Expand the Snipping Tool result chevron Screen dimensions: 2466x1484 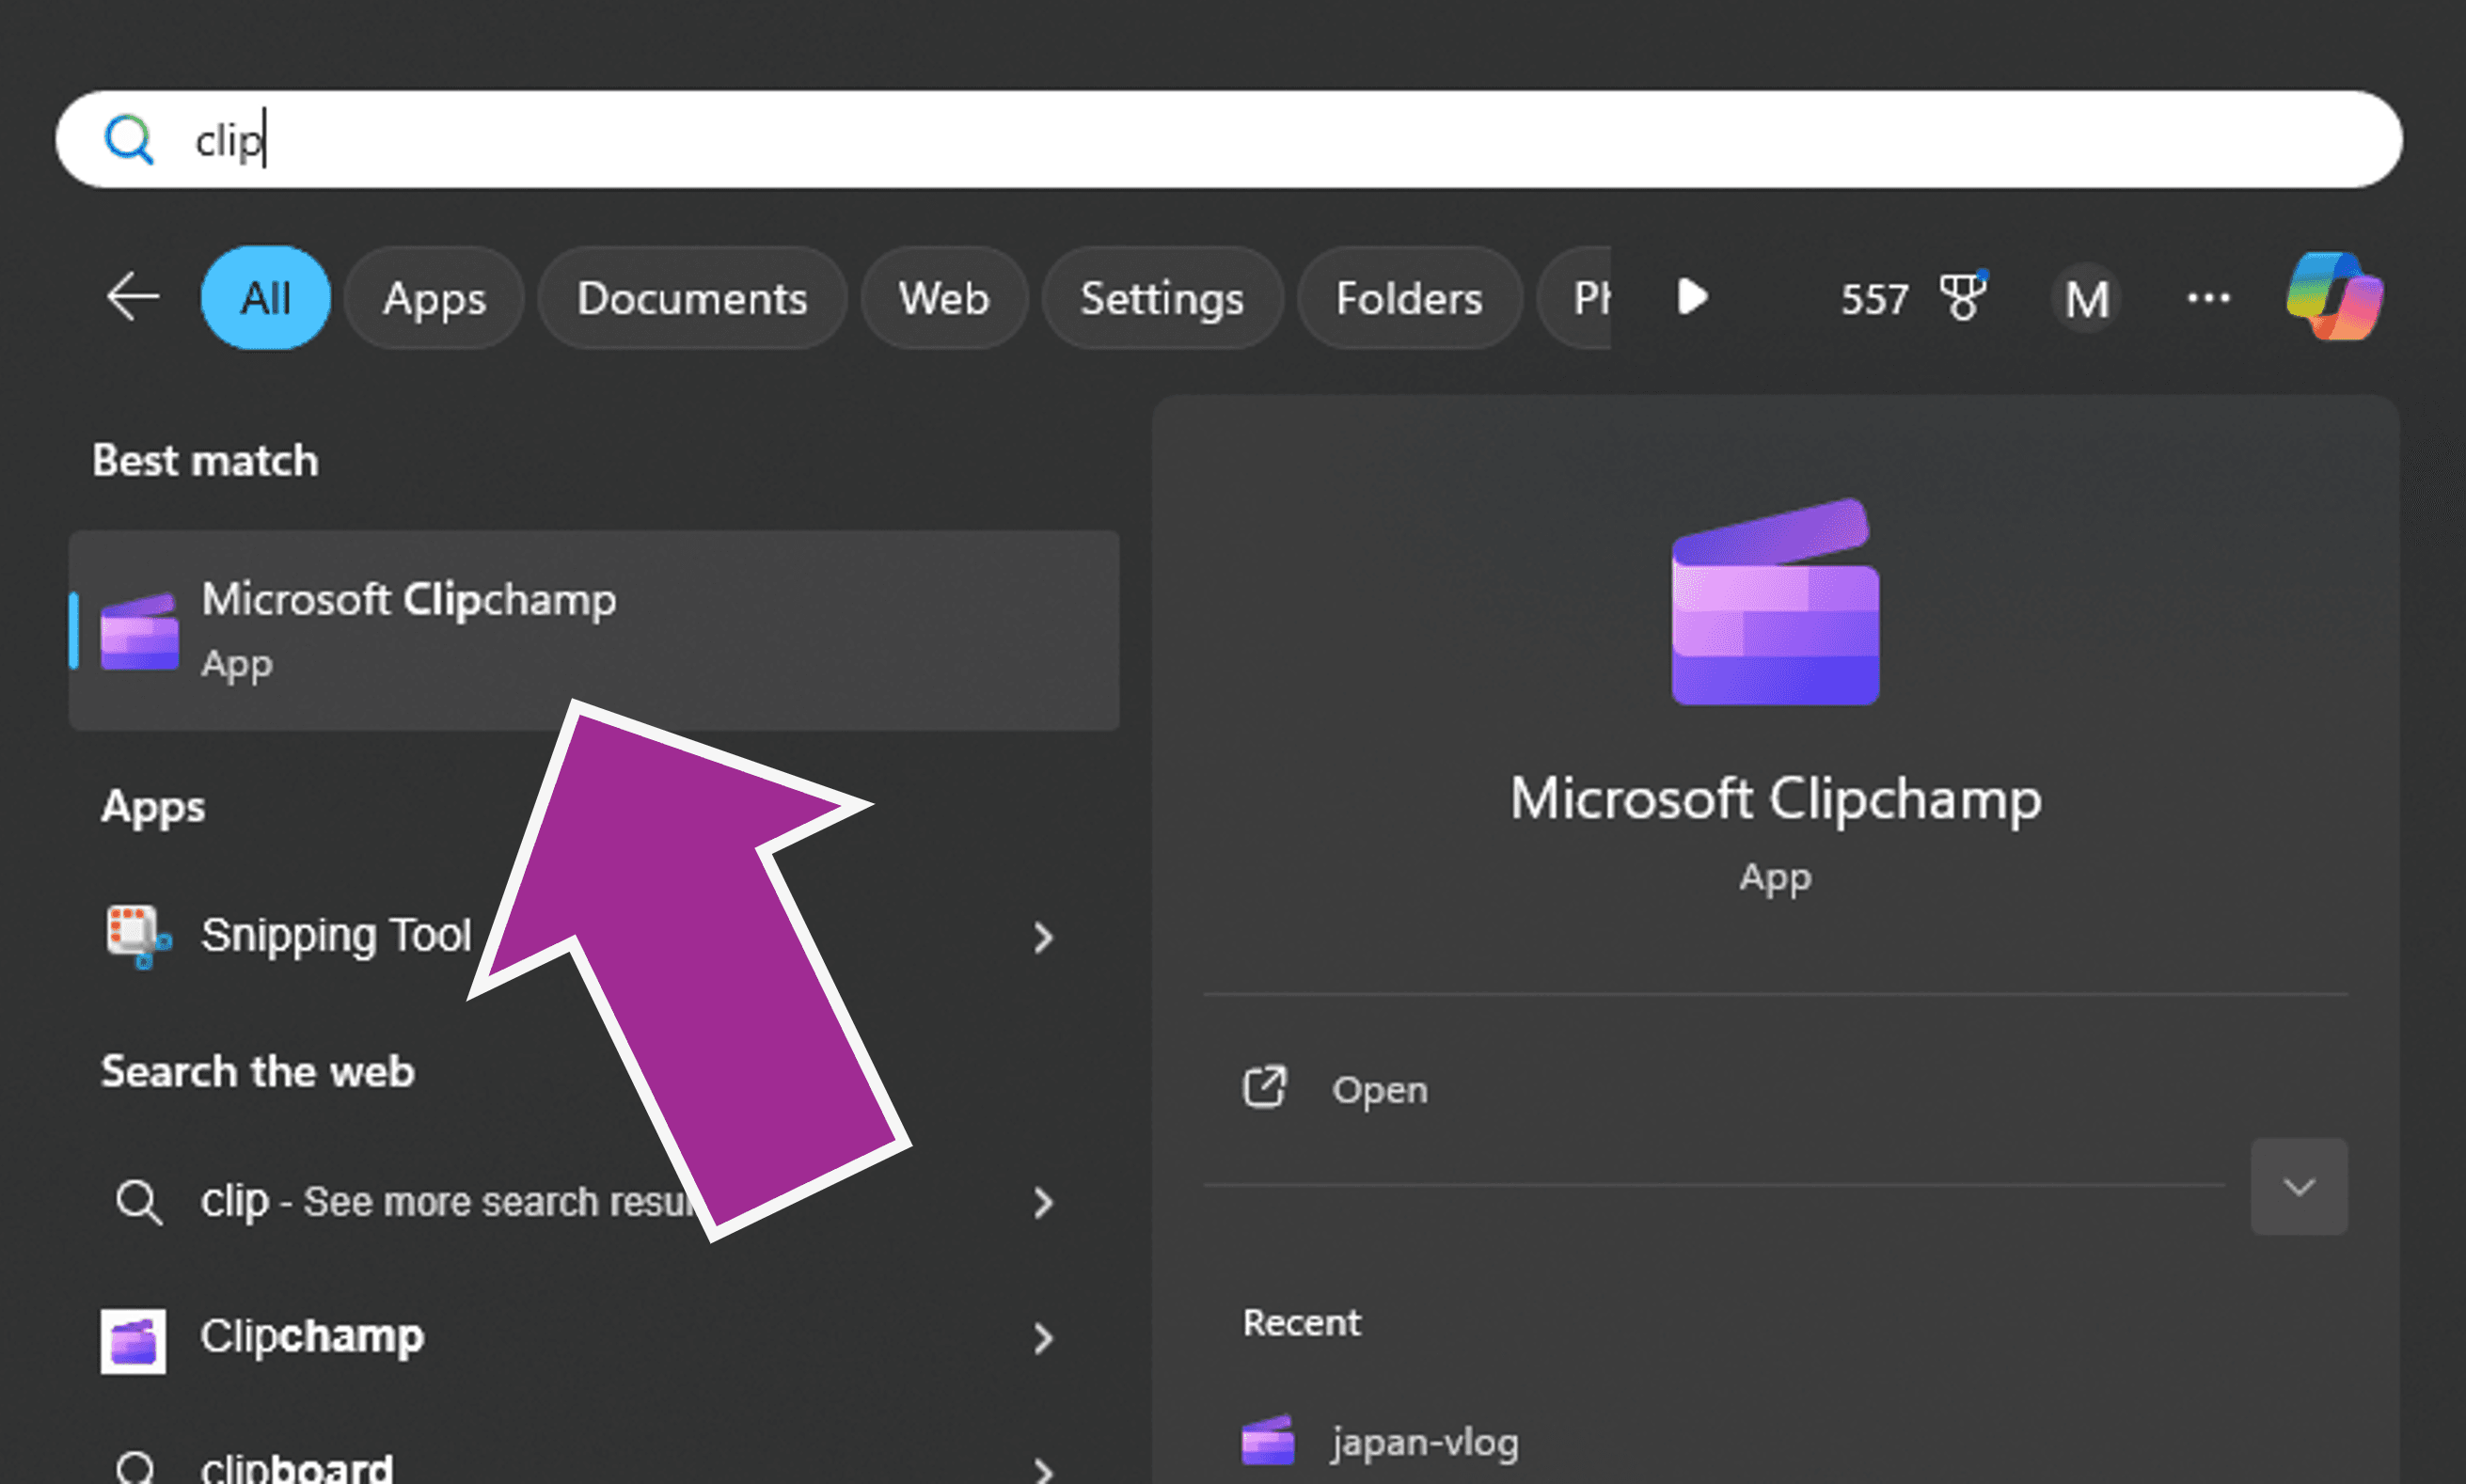point(1044,936)
